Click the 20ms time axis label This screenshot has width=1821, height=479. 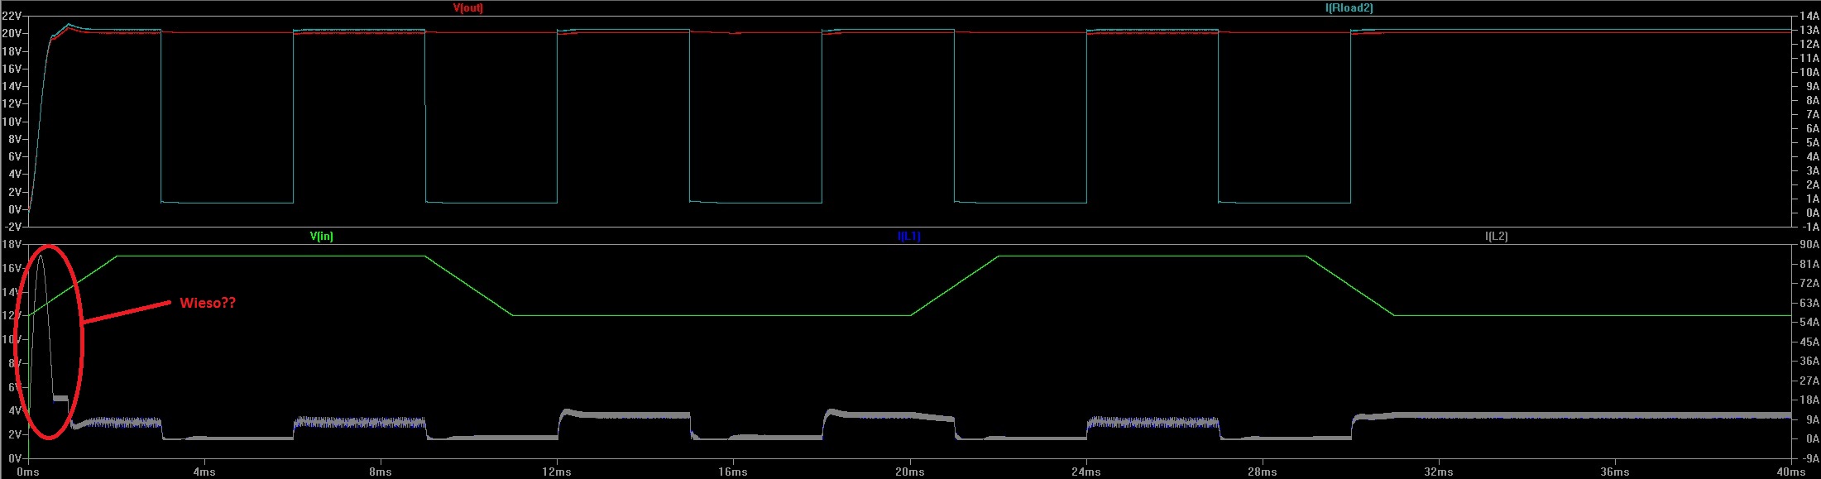909,472
